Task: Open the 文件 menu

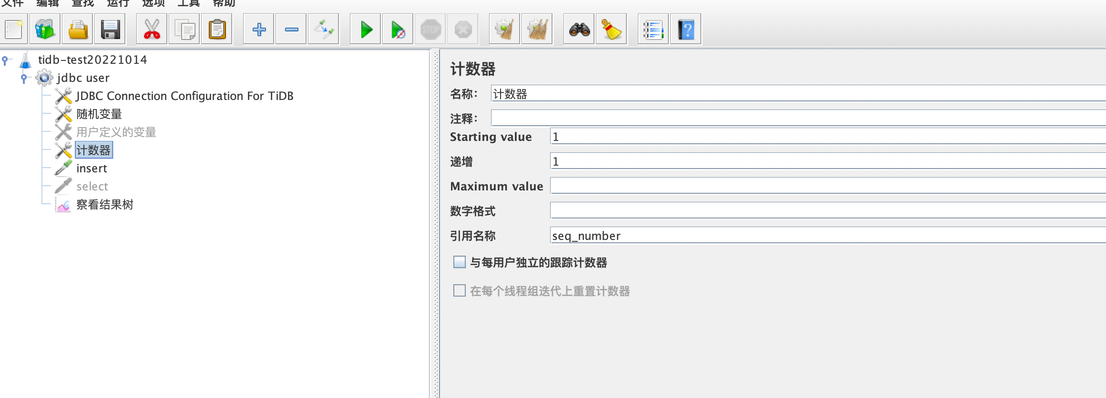Action: 13,4
